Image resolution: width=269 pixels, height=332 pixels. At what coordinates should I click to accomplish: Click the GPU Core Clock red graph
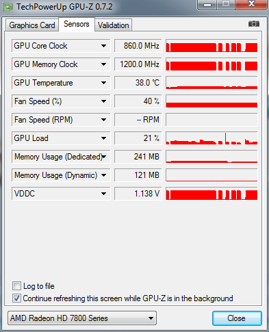click(212, 46)
